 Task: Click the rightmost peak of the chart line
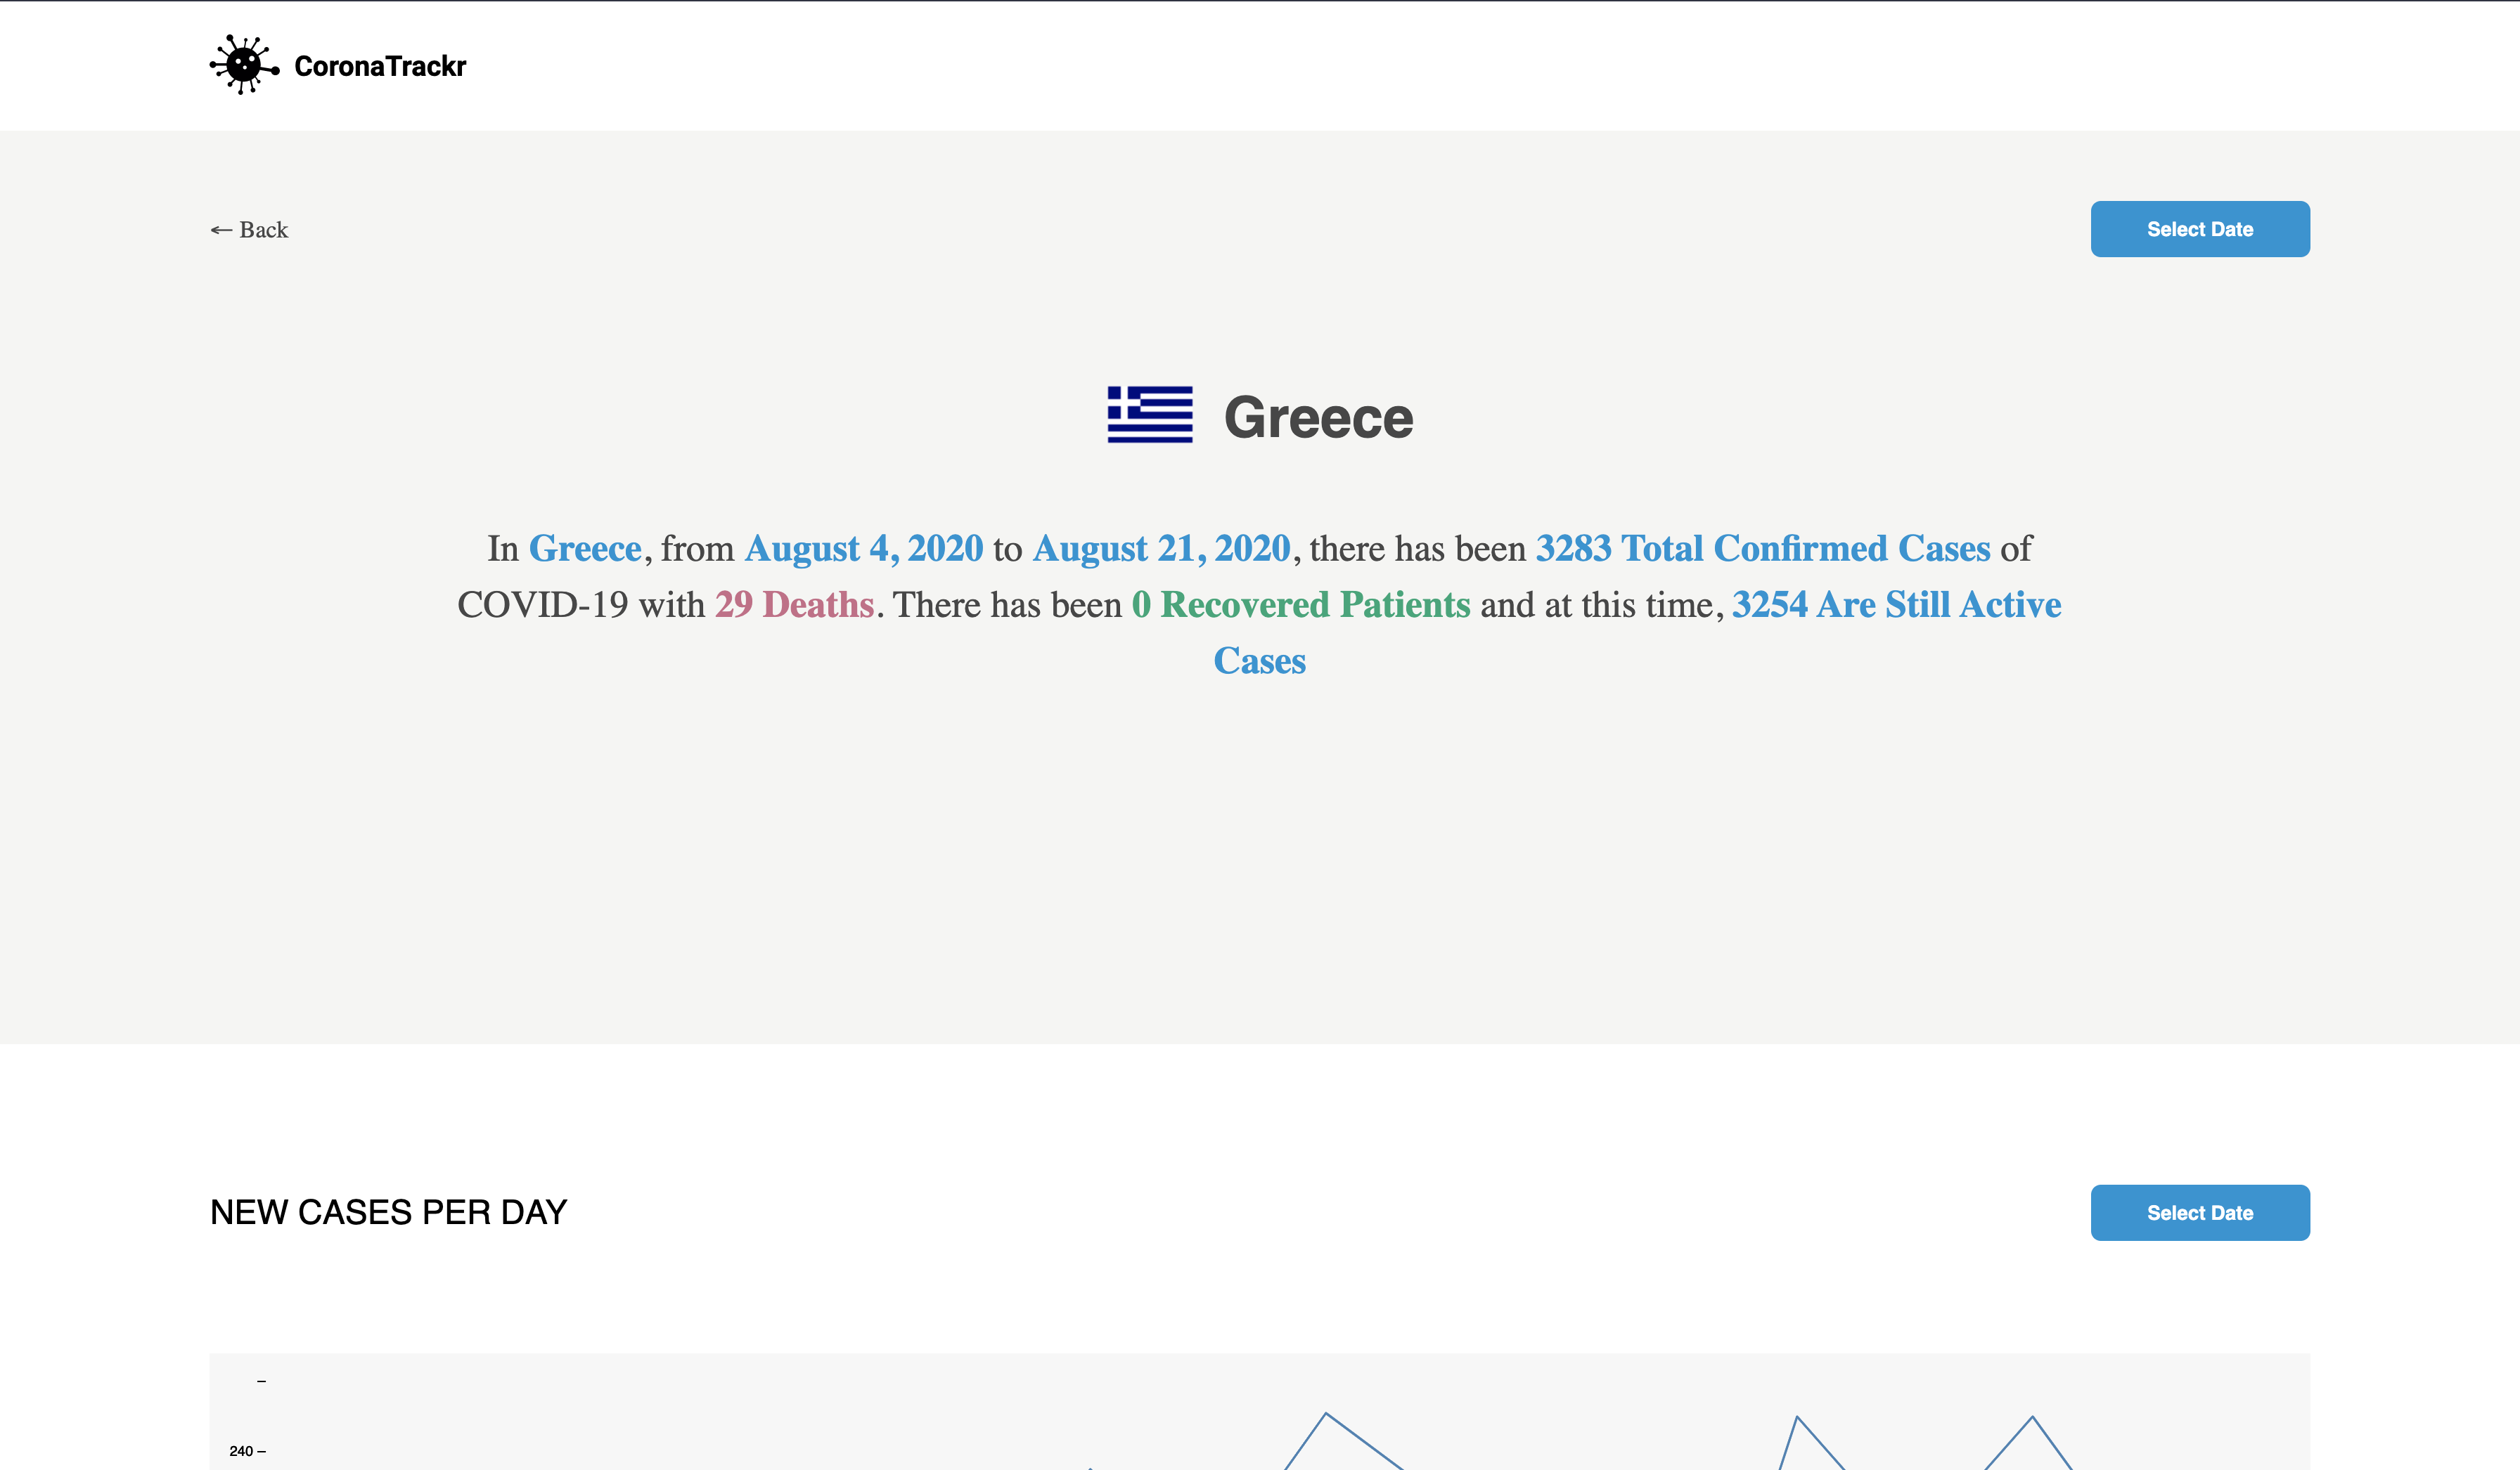coord(2032,1417)
